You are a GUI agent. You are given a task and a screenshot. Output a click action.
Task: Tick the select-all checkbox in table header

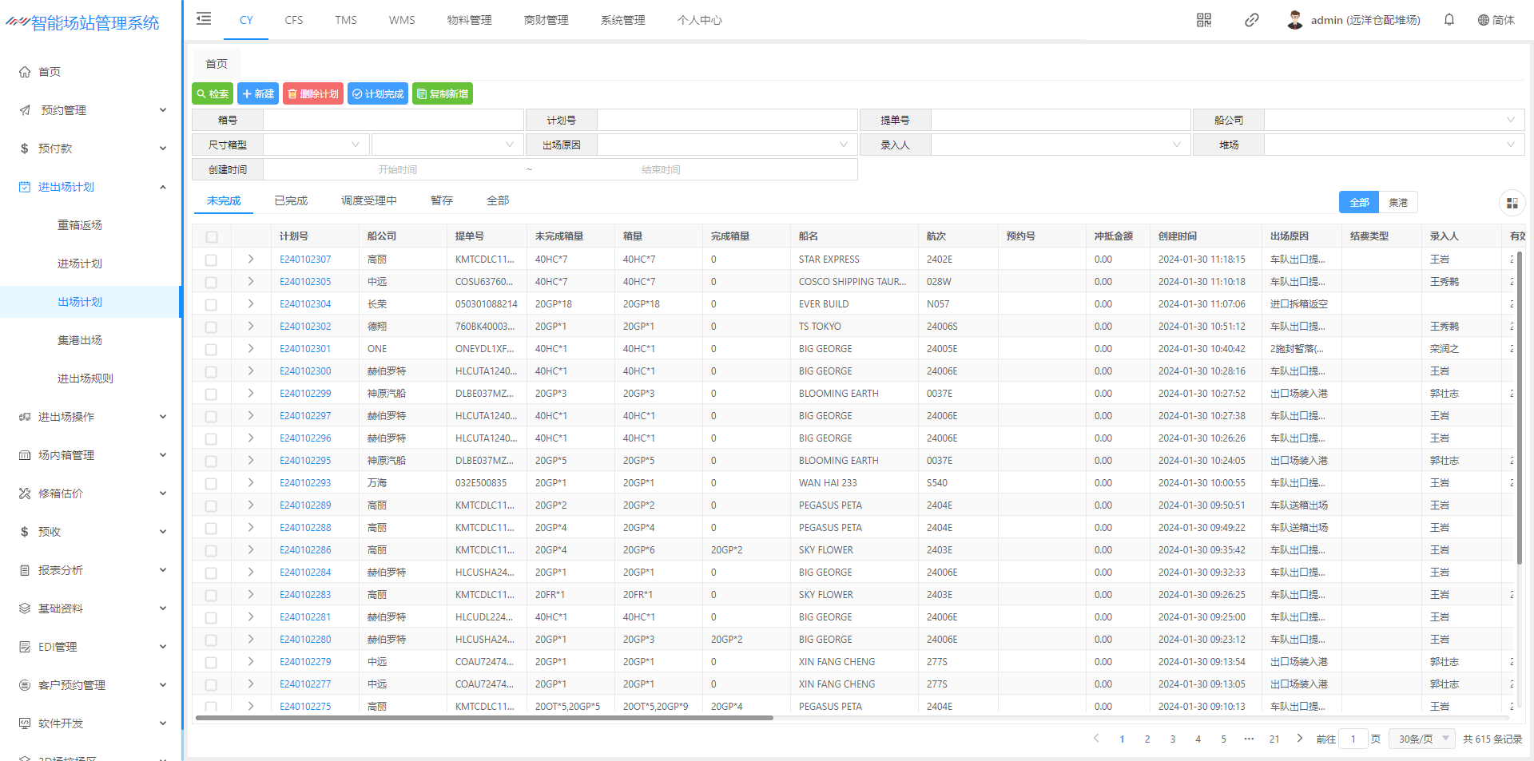212,236
